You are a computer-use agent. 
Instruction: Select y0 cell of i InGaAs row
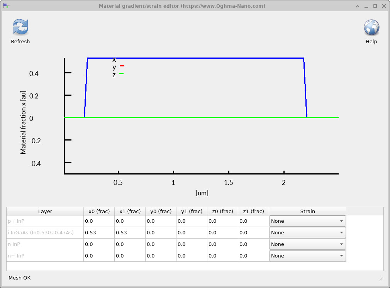(161, 232)
